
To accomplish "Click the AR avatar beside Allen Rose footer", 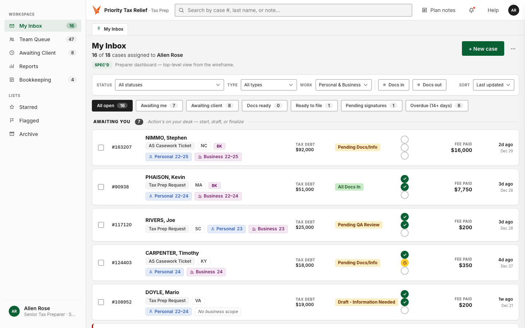I will [14, 311].
